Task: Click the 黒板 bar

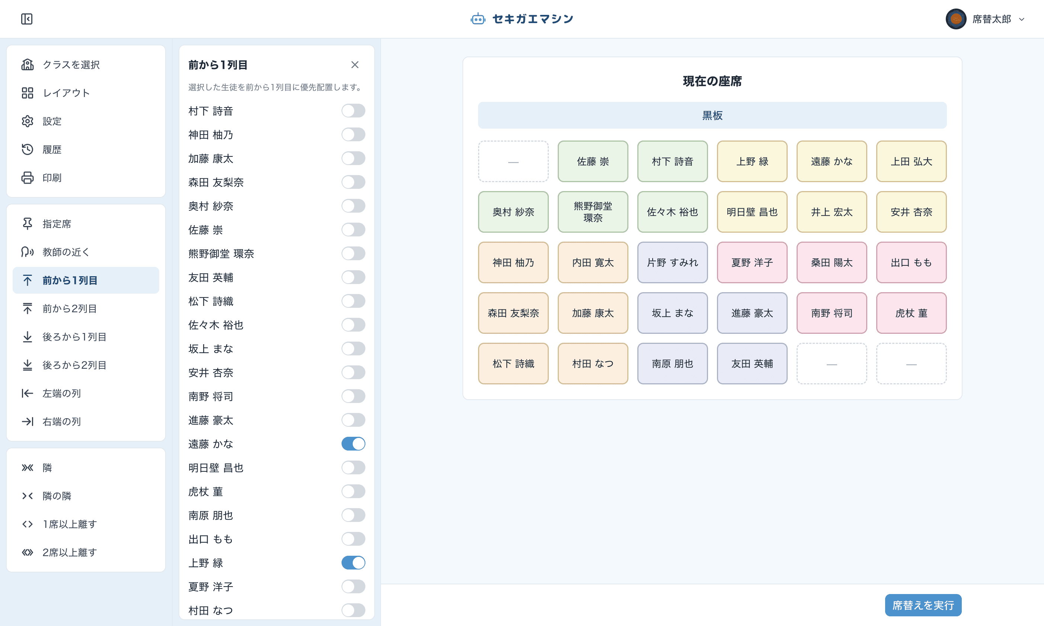Action: point(712,115)
